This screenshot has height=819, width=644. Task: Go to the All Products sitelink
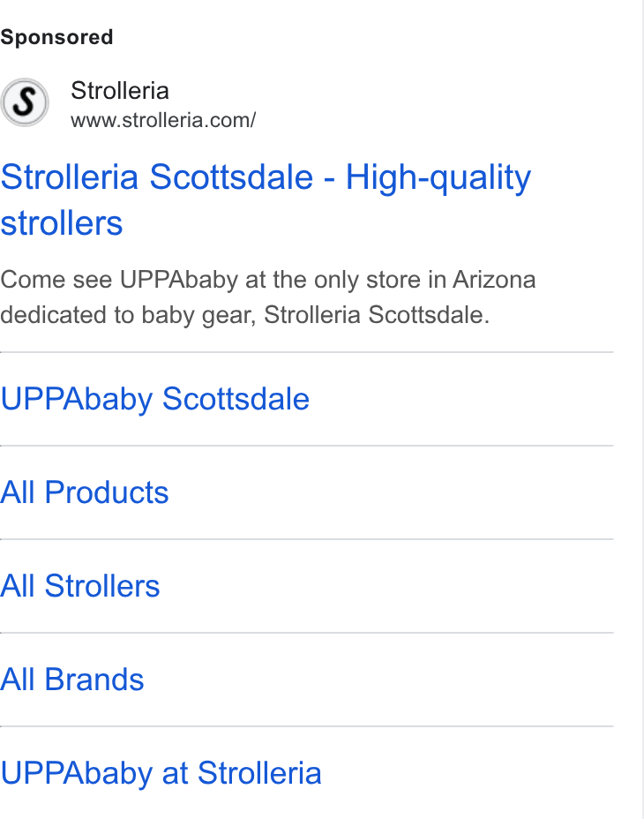point(84,492)
